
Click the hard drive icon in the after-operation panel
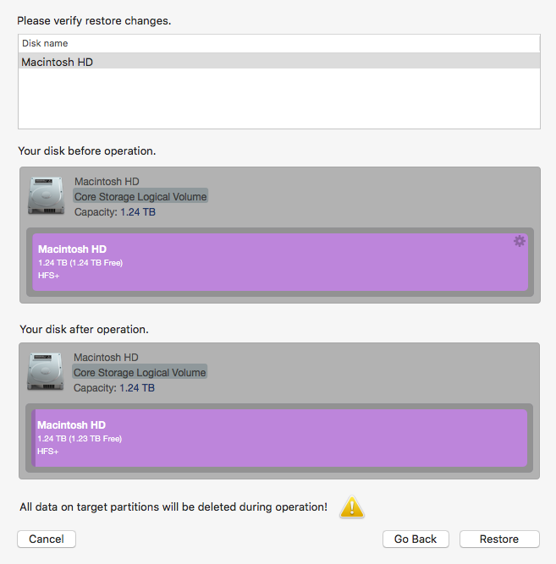[46, 371]
